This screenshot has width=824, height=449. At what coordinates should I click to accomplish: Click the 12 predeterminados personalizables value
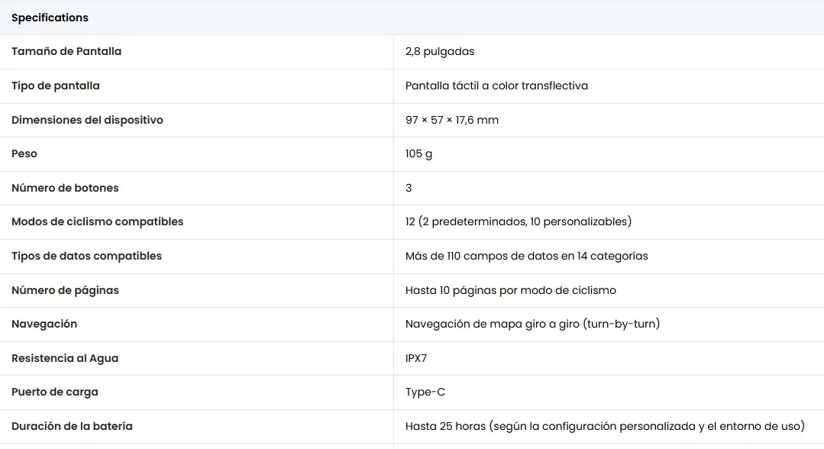(x=519, y=222)
